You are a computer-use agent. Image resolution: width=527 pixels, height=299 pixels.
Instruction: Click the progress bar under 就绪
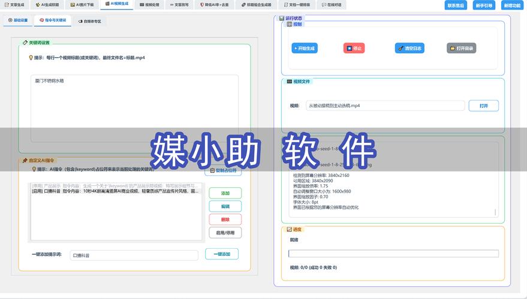point(393,254)
